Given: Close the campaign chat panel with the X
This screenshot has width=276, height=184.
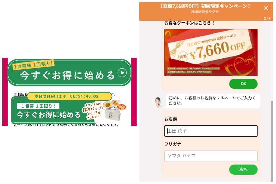Looking at the screenshot, I should coord(266,8).
